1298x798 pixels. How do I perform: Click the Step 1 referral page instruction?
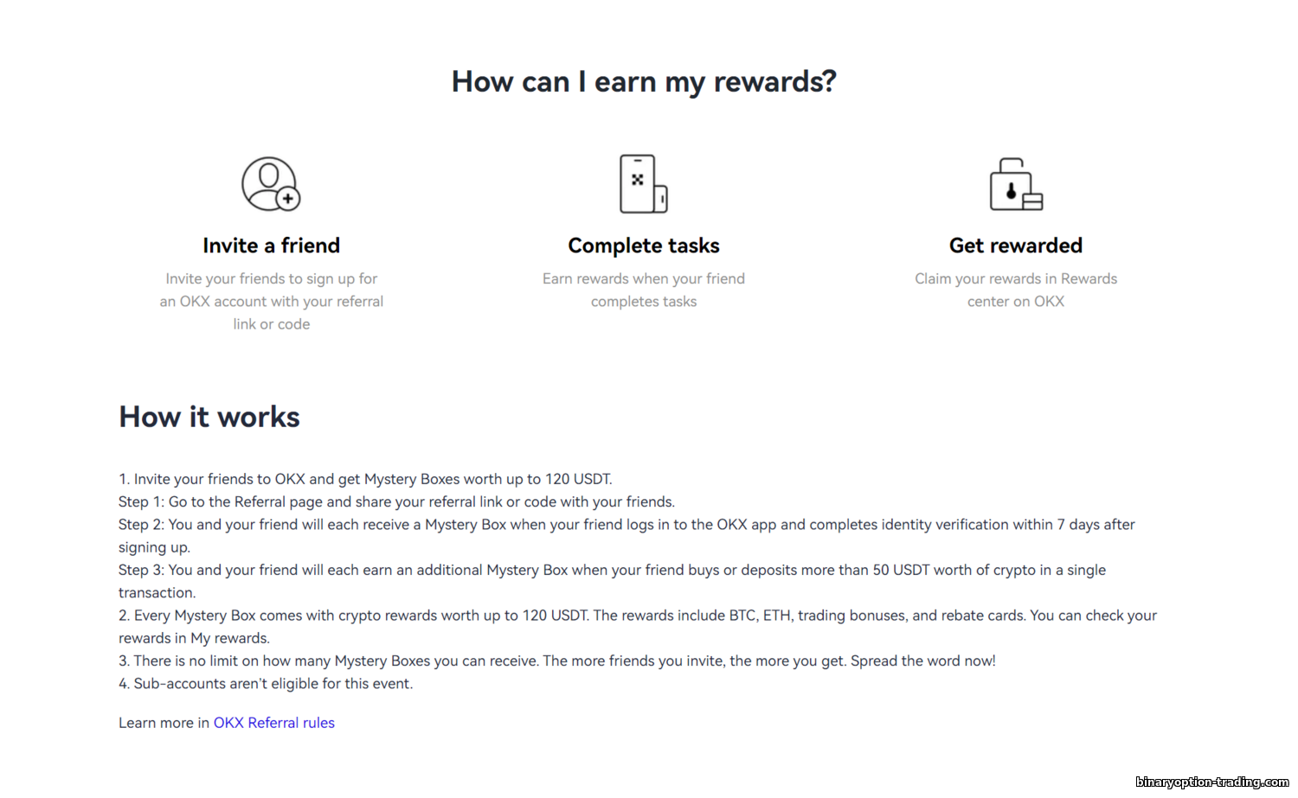[396, 501]
